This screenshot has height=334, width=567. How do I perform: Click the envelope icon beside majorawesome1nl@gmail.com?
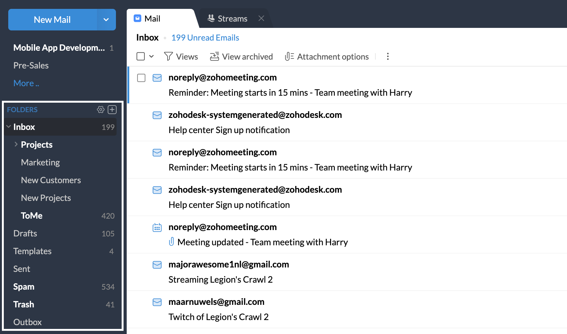click(157, 265)
